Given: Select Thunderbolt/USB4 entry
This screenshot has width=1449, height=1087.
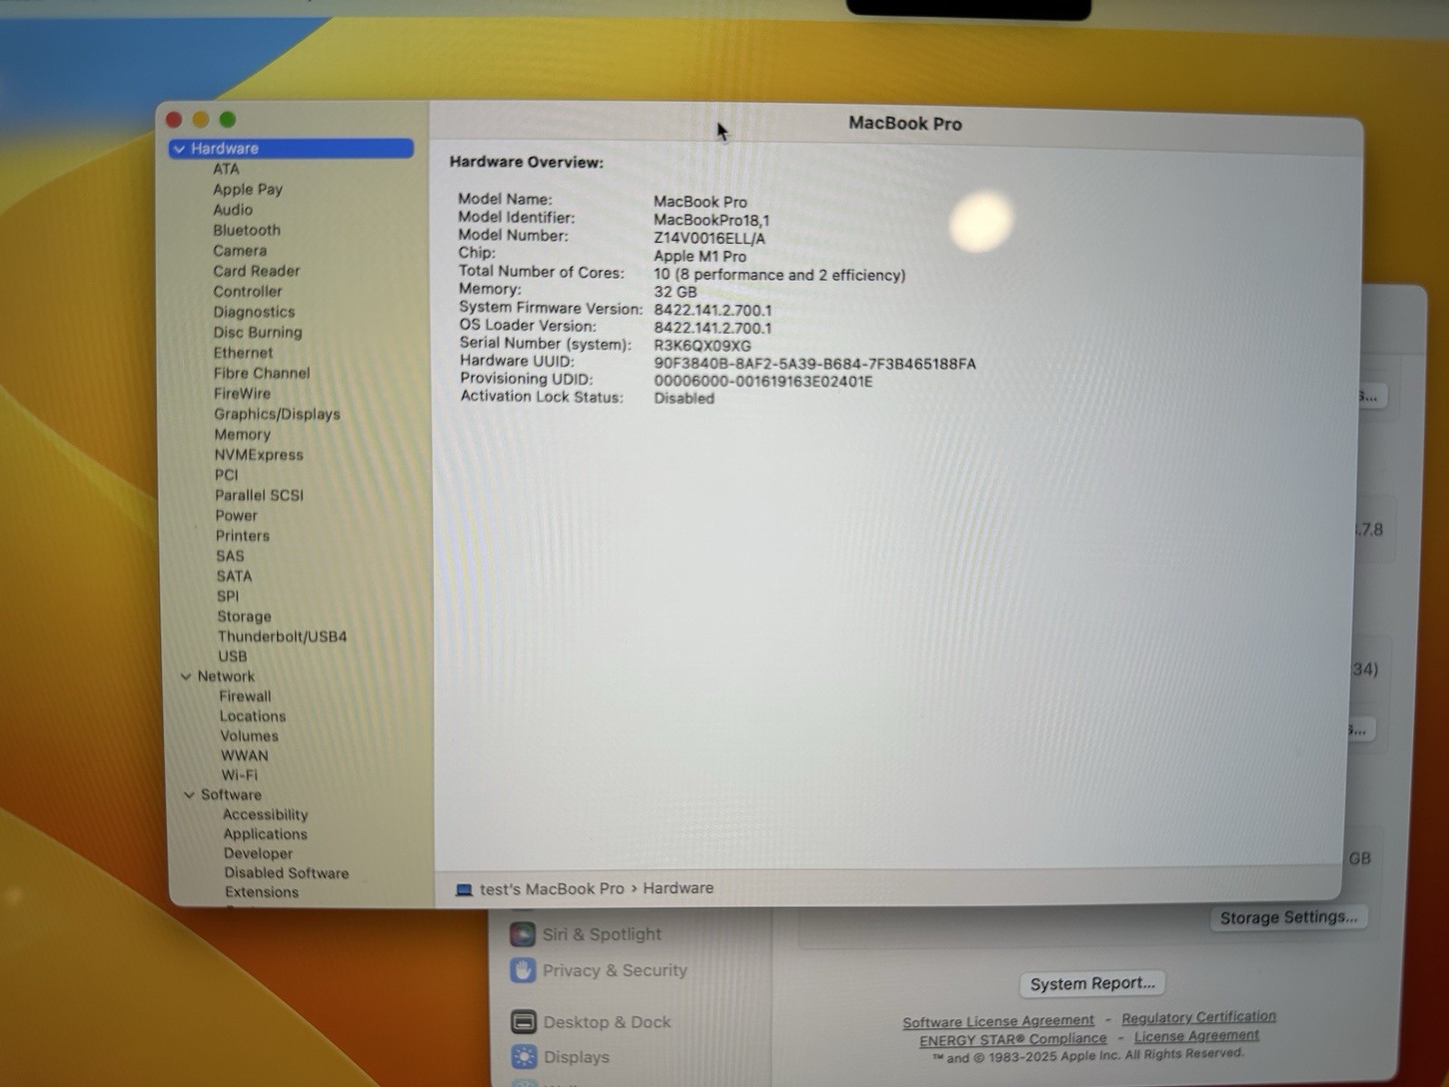Looking at the screenshot, I should tap(282, 637).
